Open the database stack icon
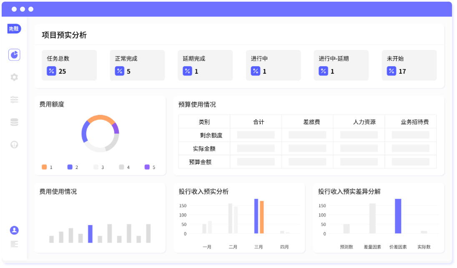457x268 pixels. pyautogui.click(x=14, y=122)
